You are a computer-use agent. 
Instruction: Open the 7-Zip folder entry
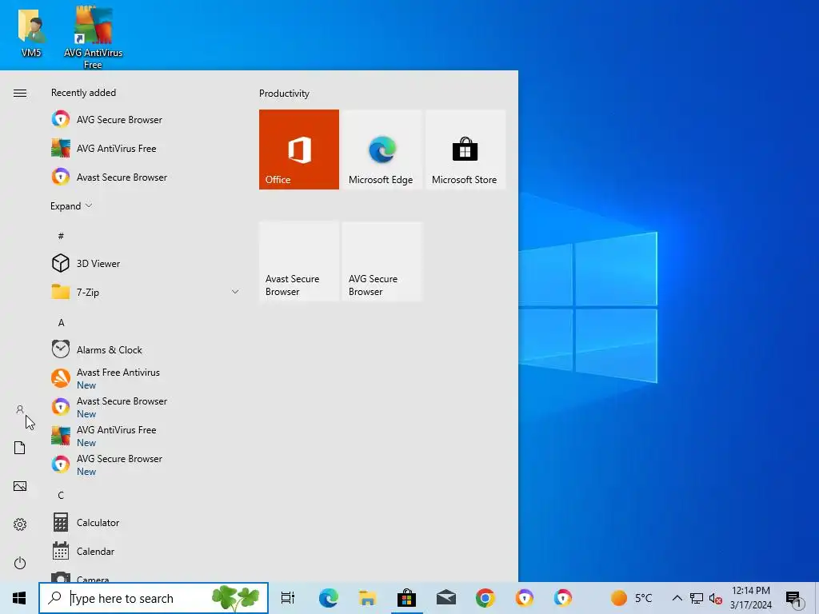pyautogui.click(x=147, y=292)
